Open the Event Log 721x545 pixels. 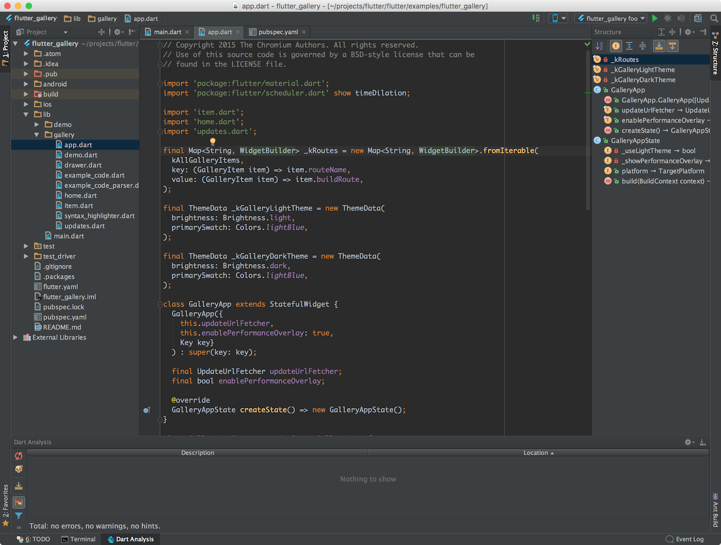pyautogui.click(x=685, y=539)
